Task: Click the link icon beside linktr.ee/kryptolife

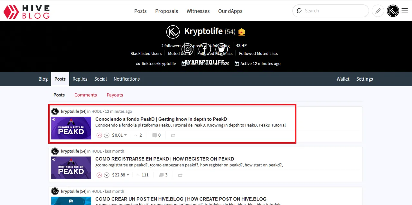Action: point(138,64)
